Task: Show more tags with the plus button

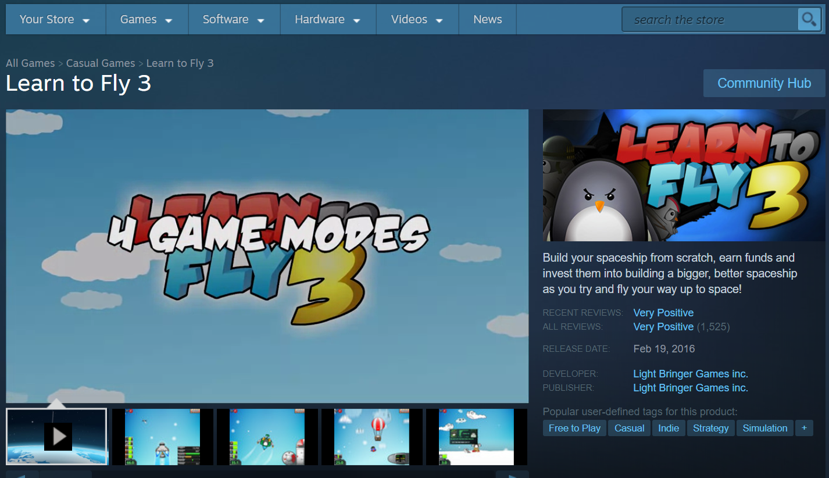Action: click(804, 428)
